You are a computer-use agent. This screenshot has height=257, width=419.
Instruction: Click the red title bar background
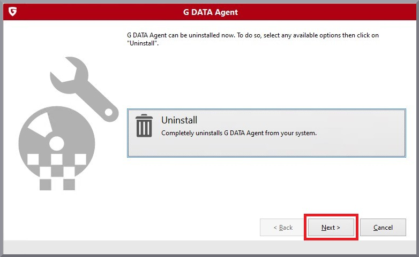pos(320,12)
